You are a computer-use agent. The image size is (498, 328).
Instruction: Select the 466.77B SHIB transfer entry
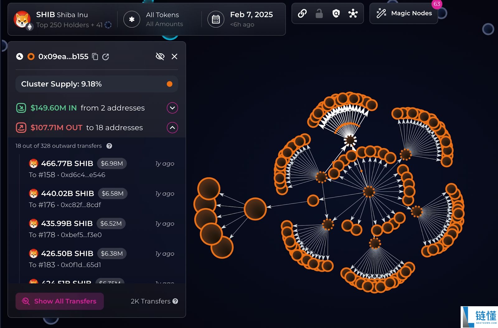101,169
